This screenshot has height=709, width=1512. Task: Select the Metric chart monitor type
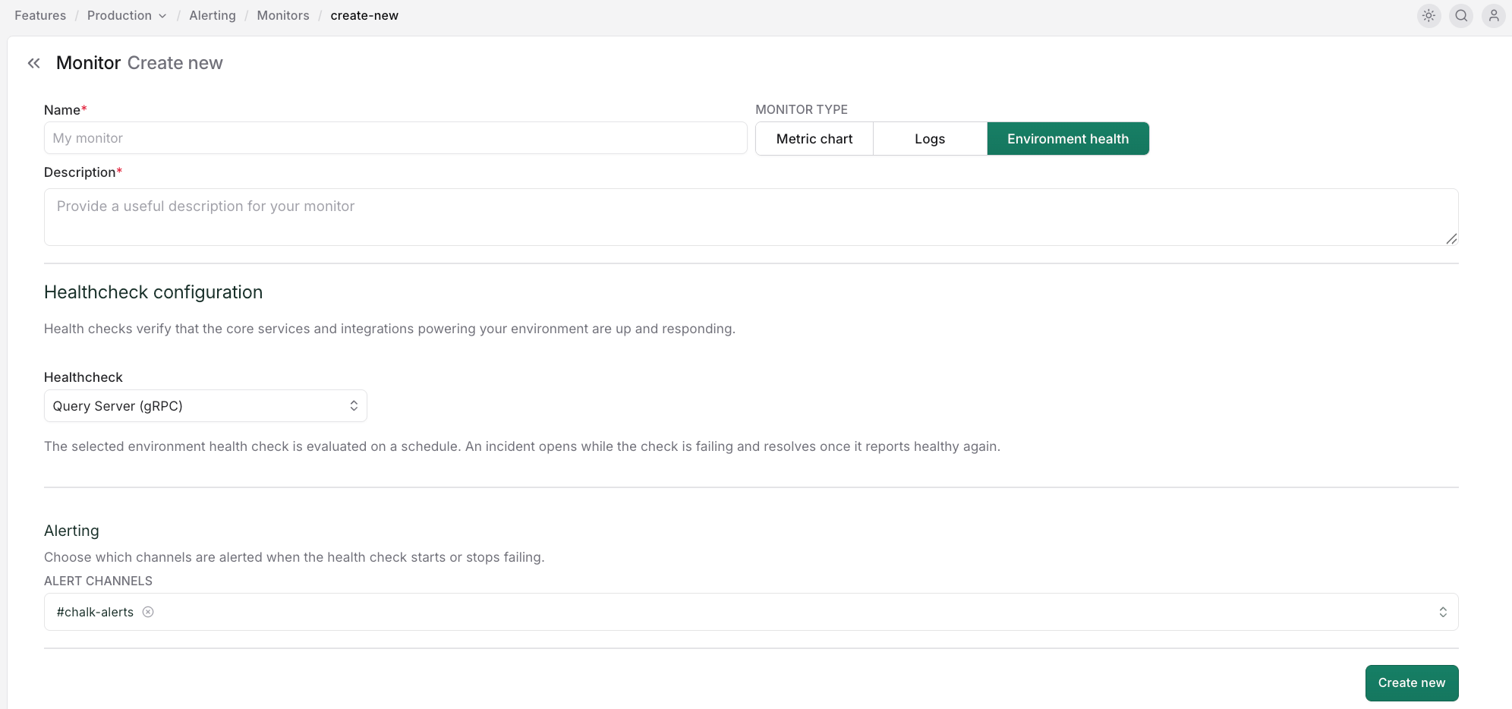coord(814,139)
